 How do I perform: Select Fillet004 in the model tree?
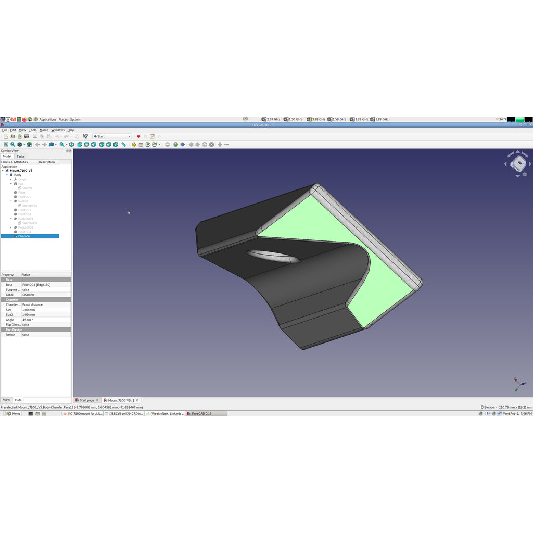[24, 232]
